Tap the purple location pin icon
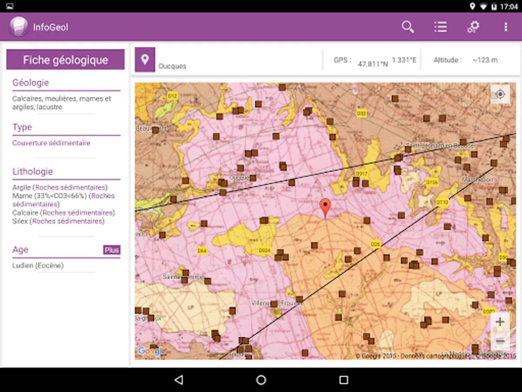 [x=145, y=60]
